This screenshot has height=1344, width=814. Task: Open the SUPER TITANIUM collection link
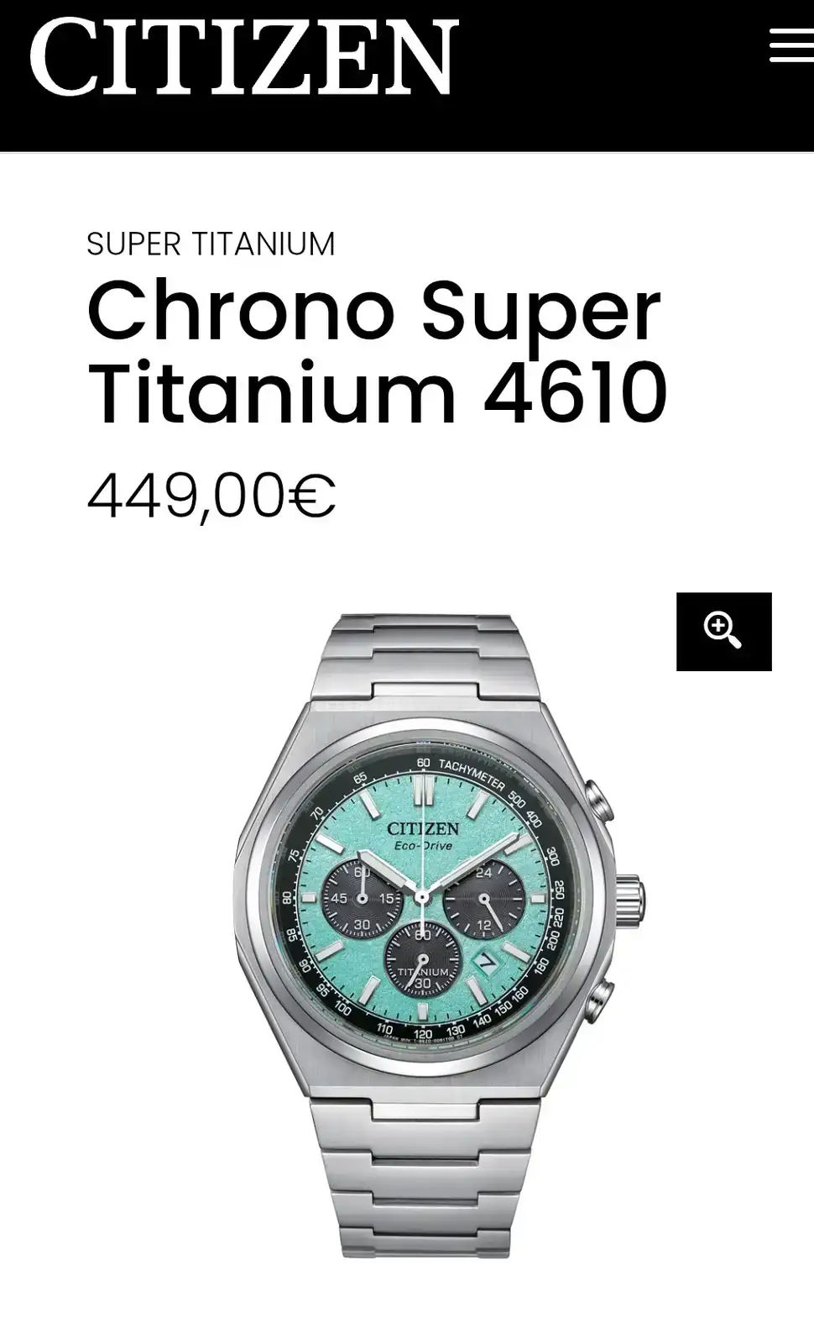(211, 244)
